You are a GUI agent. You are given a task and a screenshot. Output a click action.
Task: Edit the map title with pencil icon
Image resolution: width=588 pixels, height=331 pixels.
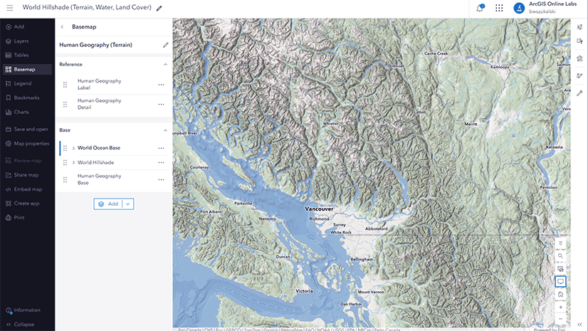coord(159,8)
